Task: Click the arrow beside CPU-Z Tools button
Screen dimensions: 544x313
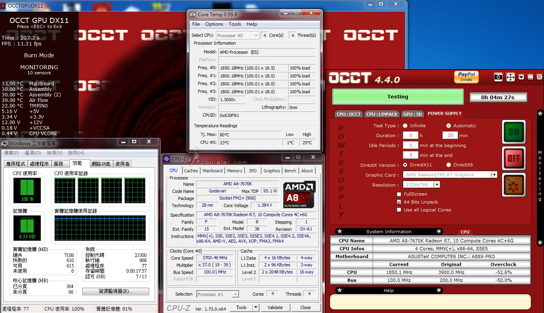Action: point(256,307)
